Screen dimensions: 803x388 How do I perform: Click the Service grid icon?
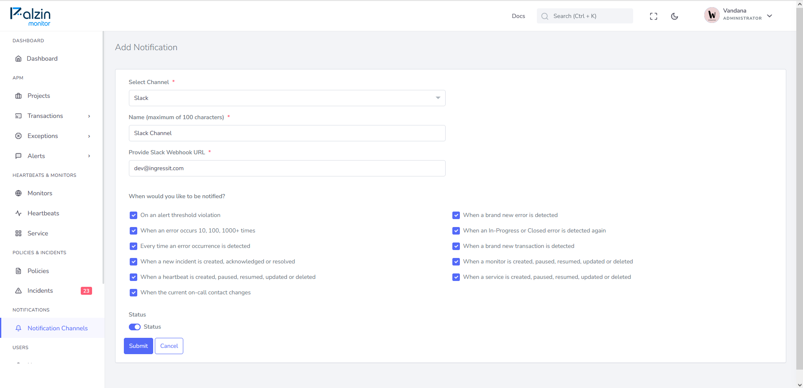coord(18,233)
